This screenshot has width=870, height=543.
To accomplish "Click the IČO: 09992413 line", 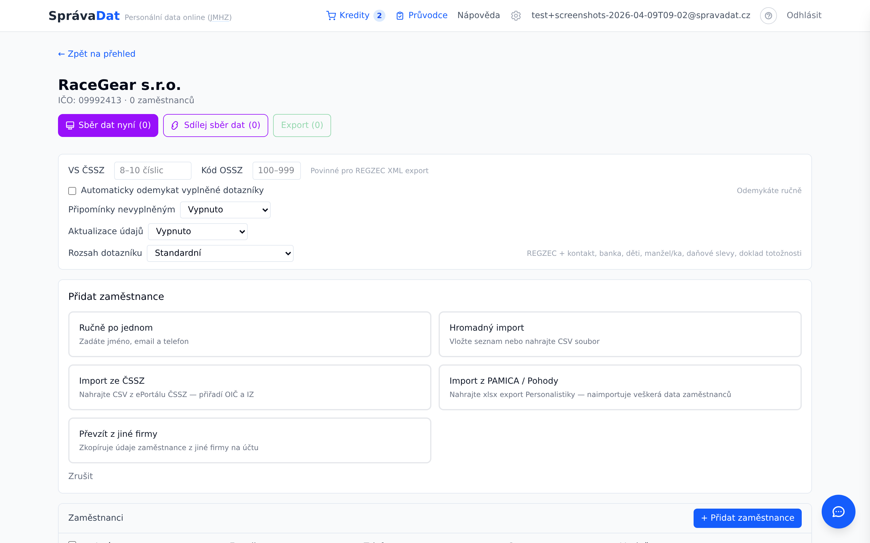I will 126,100.
